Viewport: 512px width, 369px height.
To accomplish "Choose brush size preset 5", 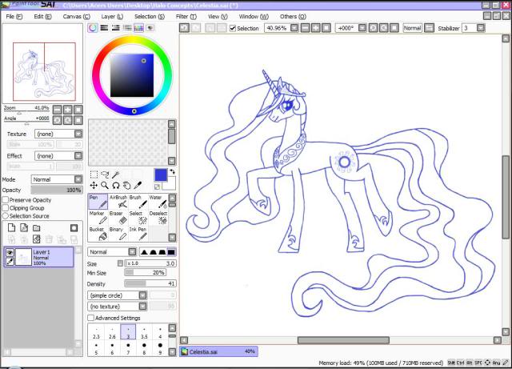I will (x=96, y=348).
